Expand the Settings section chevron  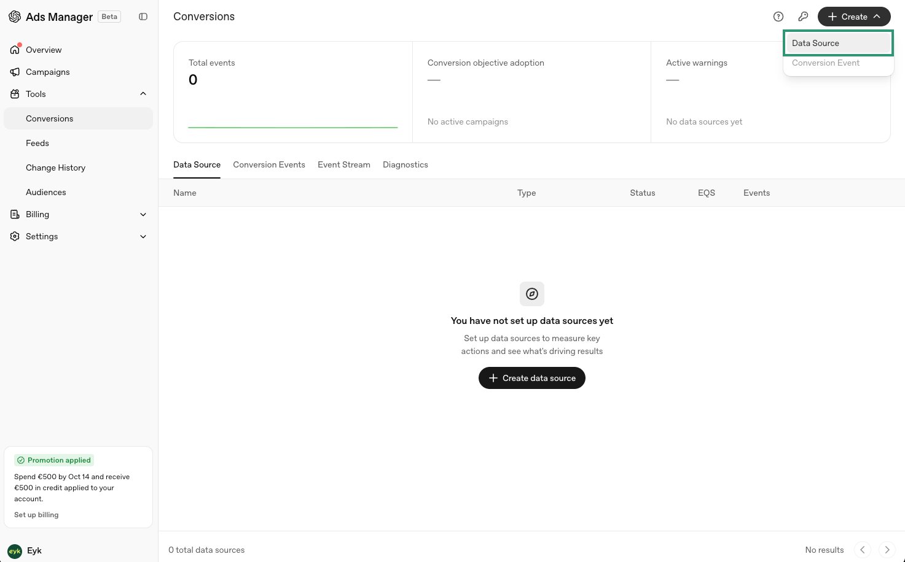[143, 236]
